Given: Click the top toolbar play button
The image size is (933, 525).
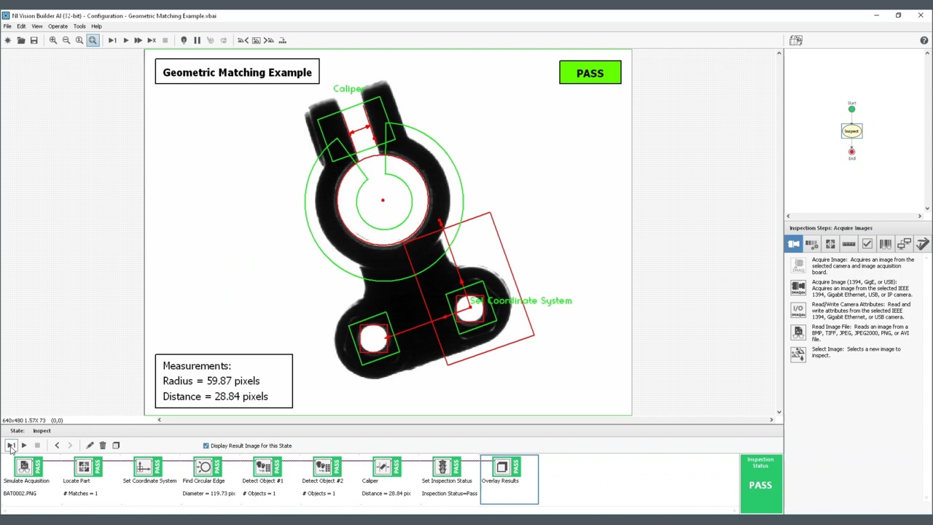Looking at the screenshot, I should [125, 40].
